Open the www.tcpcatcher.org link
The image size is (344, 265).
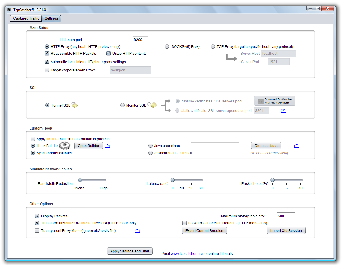coord(187,254)
